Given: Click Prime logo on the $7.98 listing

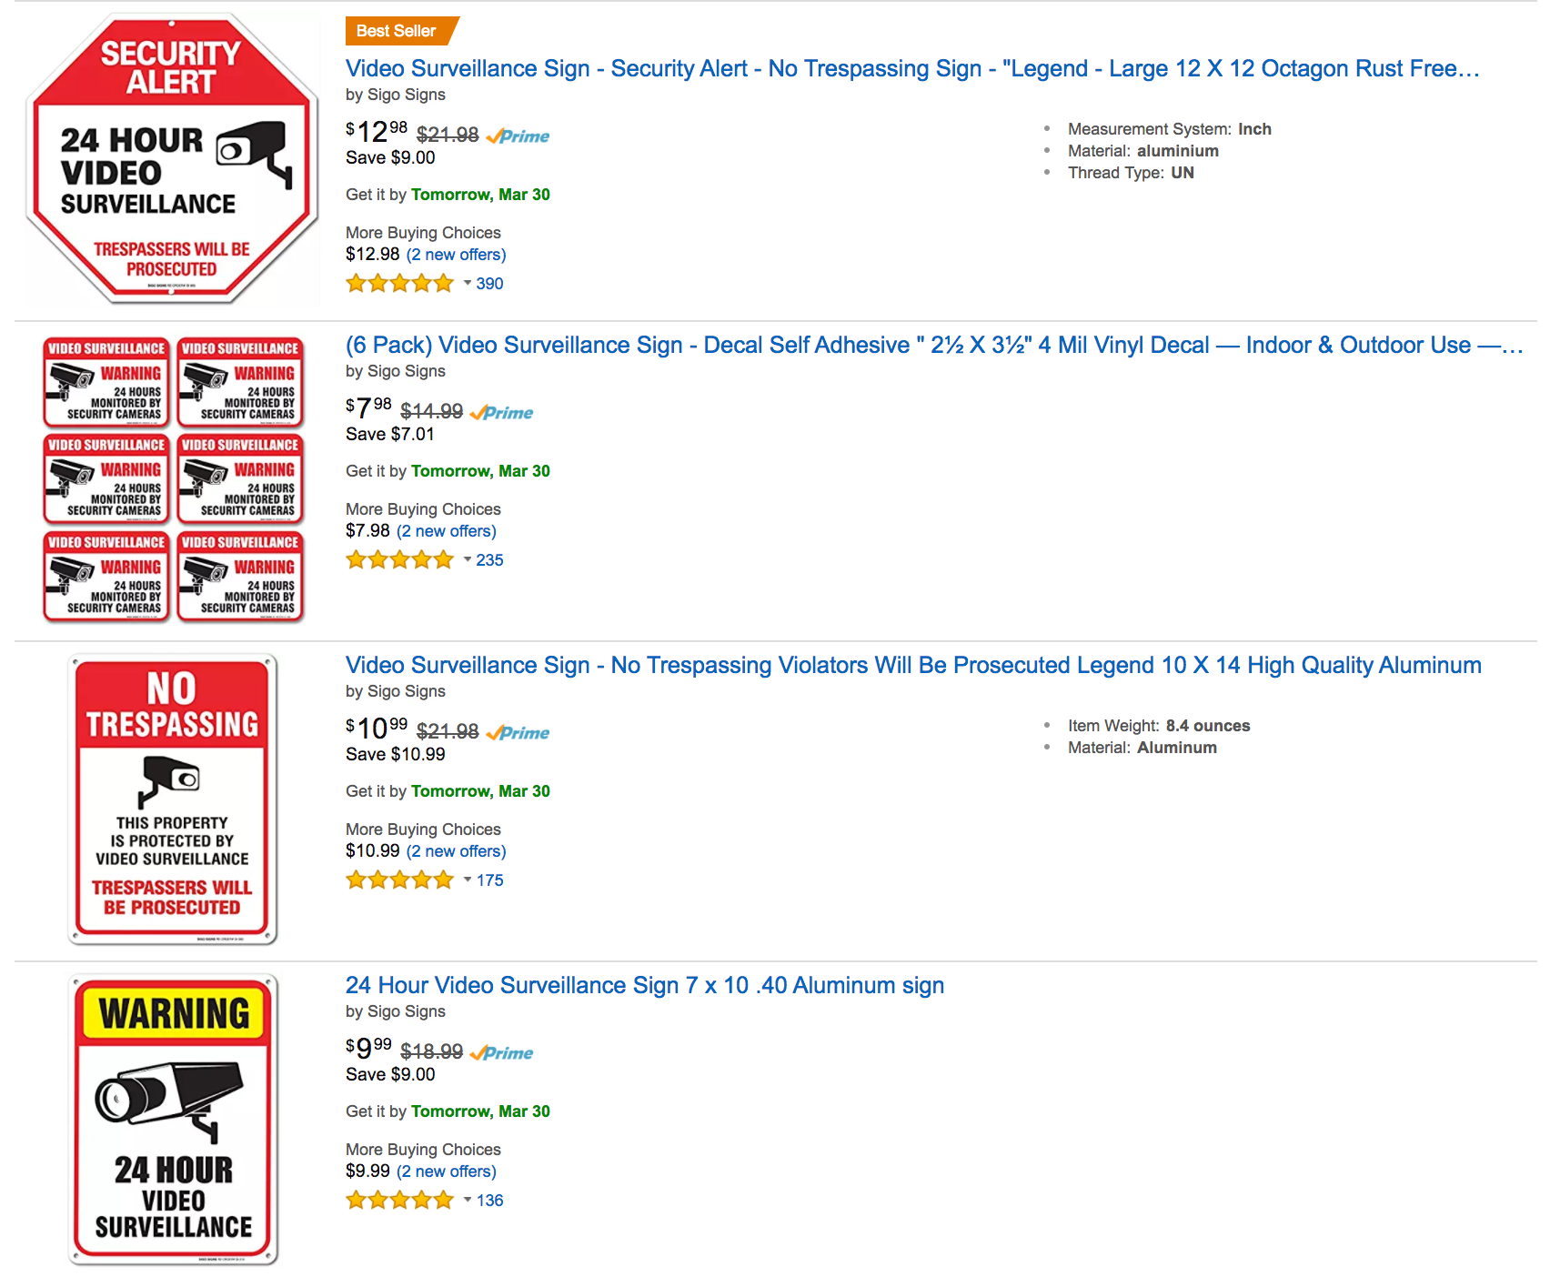Looking at the screenshot, I should (501, 413).
